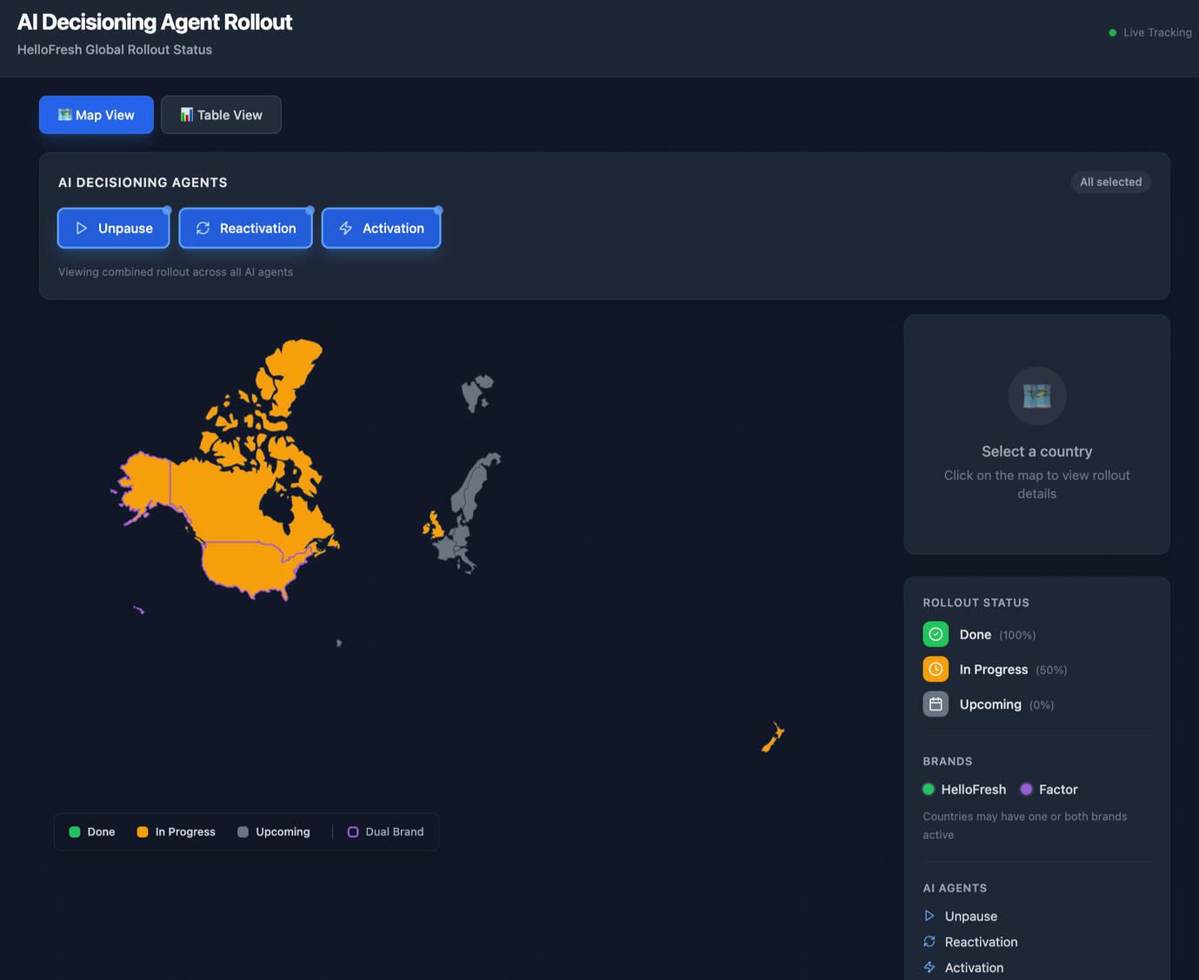Click the green Done checkmark status icon
Viewport: 1199px width, 980px height.
coord(936,635)
